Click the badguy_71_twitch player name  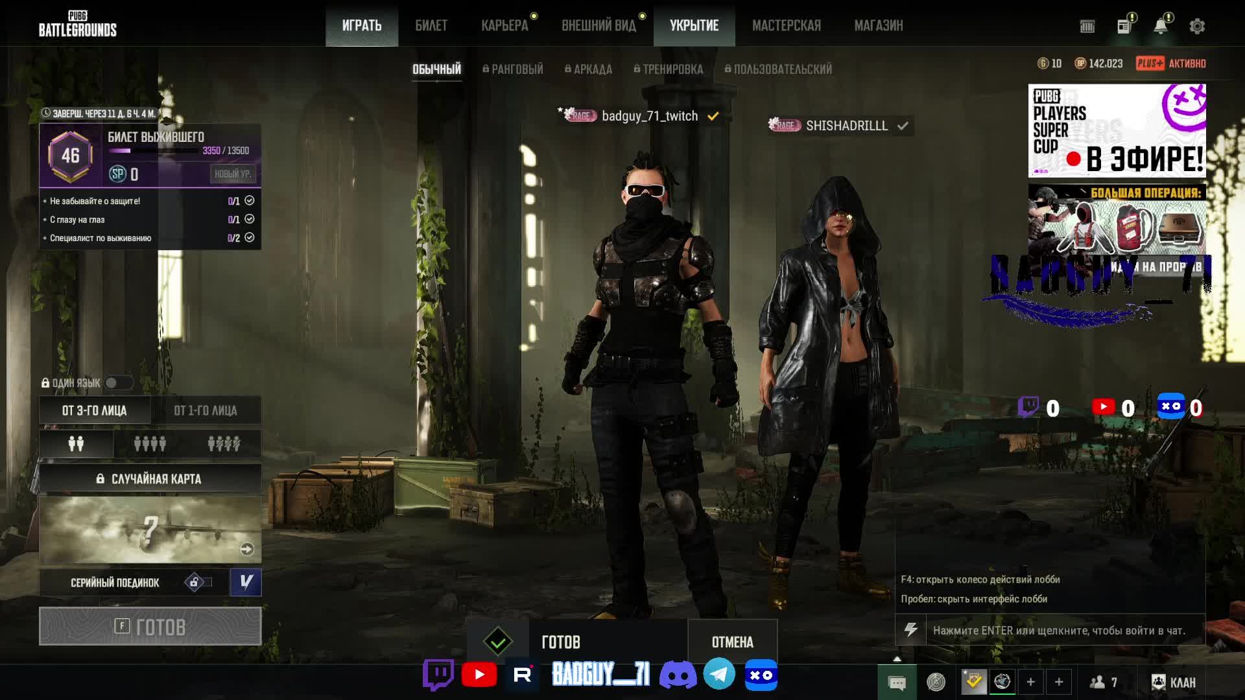click(x=650, y=116)
